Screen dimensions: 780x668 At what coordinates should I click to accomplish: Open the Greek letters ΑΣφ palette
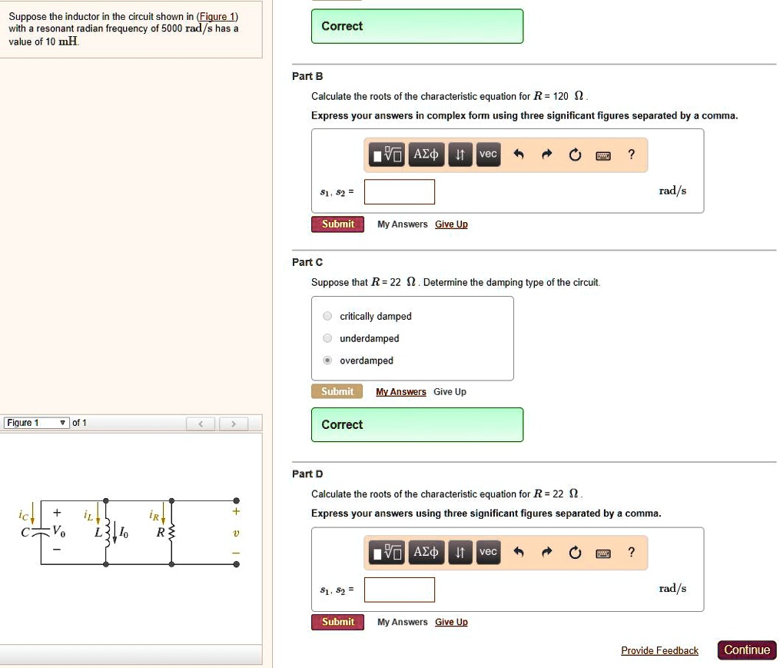point(426,154)
